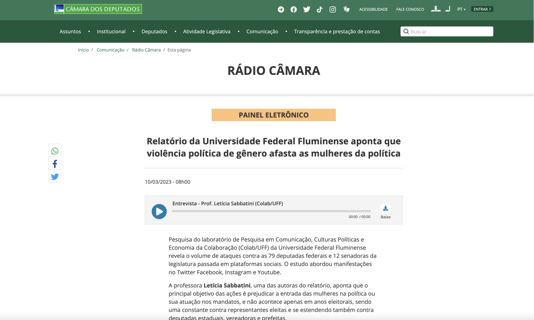Viewport: 534px width, 320px height.
Task: Open the Assuntos menu
Action: [x=70, y=31]
